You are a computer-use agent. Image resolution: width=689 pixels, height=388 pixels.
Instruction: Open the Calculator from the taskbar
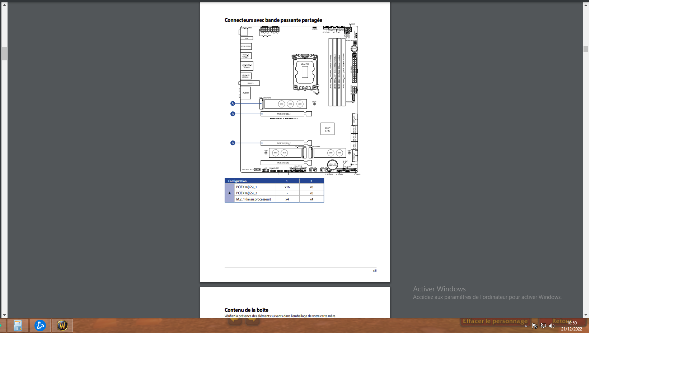[x=18, y=325]
